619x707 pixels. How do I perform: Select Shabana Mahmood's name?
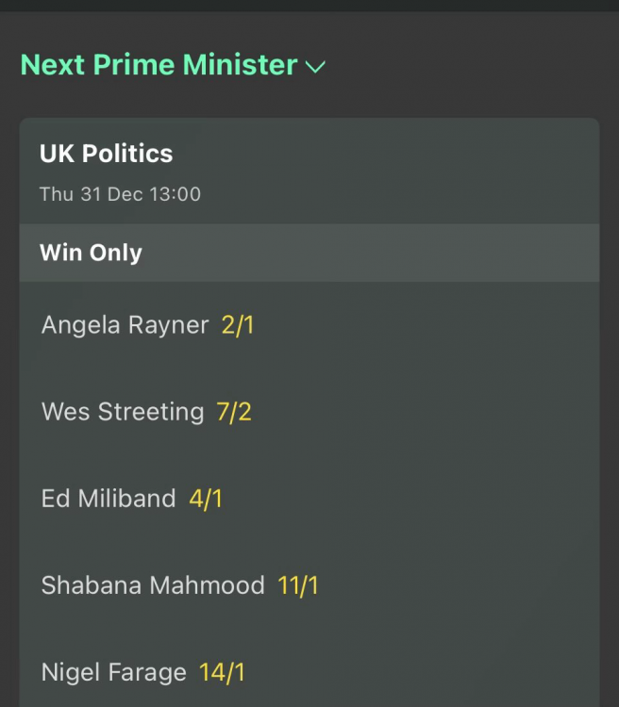pos(153,585)
